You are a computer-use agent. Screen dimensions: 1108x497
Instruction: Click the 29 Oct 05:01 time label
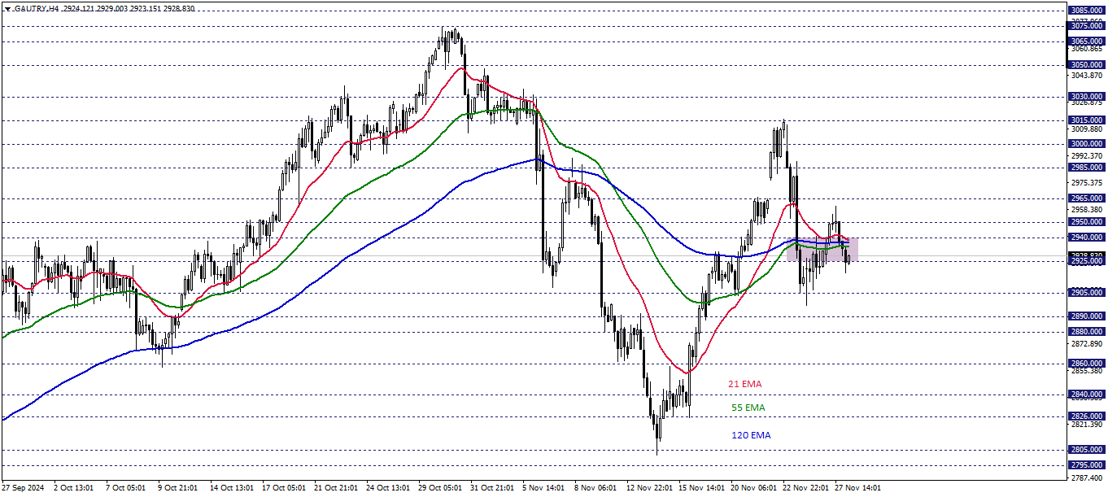[x=439, y=488]
